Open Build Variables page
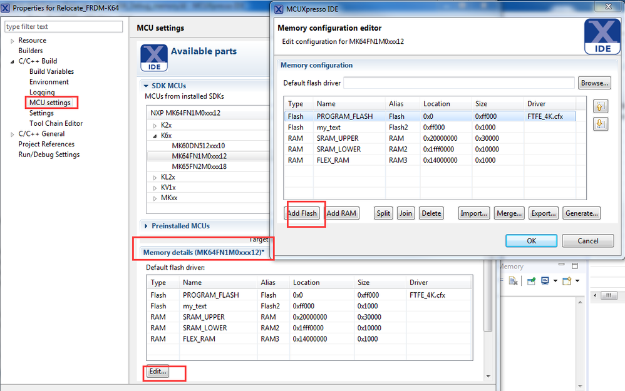 coord(51,72)
